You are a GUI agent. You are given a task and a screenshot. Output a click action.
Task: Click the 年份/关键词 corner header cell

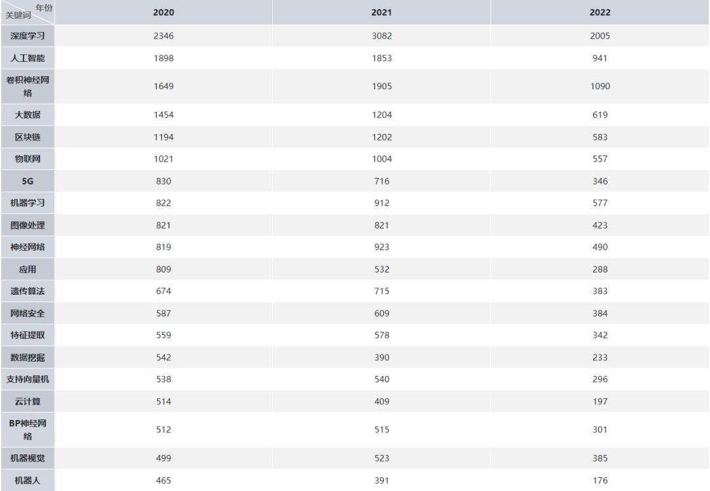(28, 12)
